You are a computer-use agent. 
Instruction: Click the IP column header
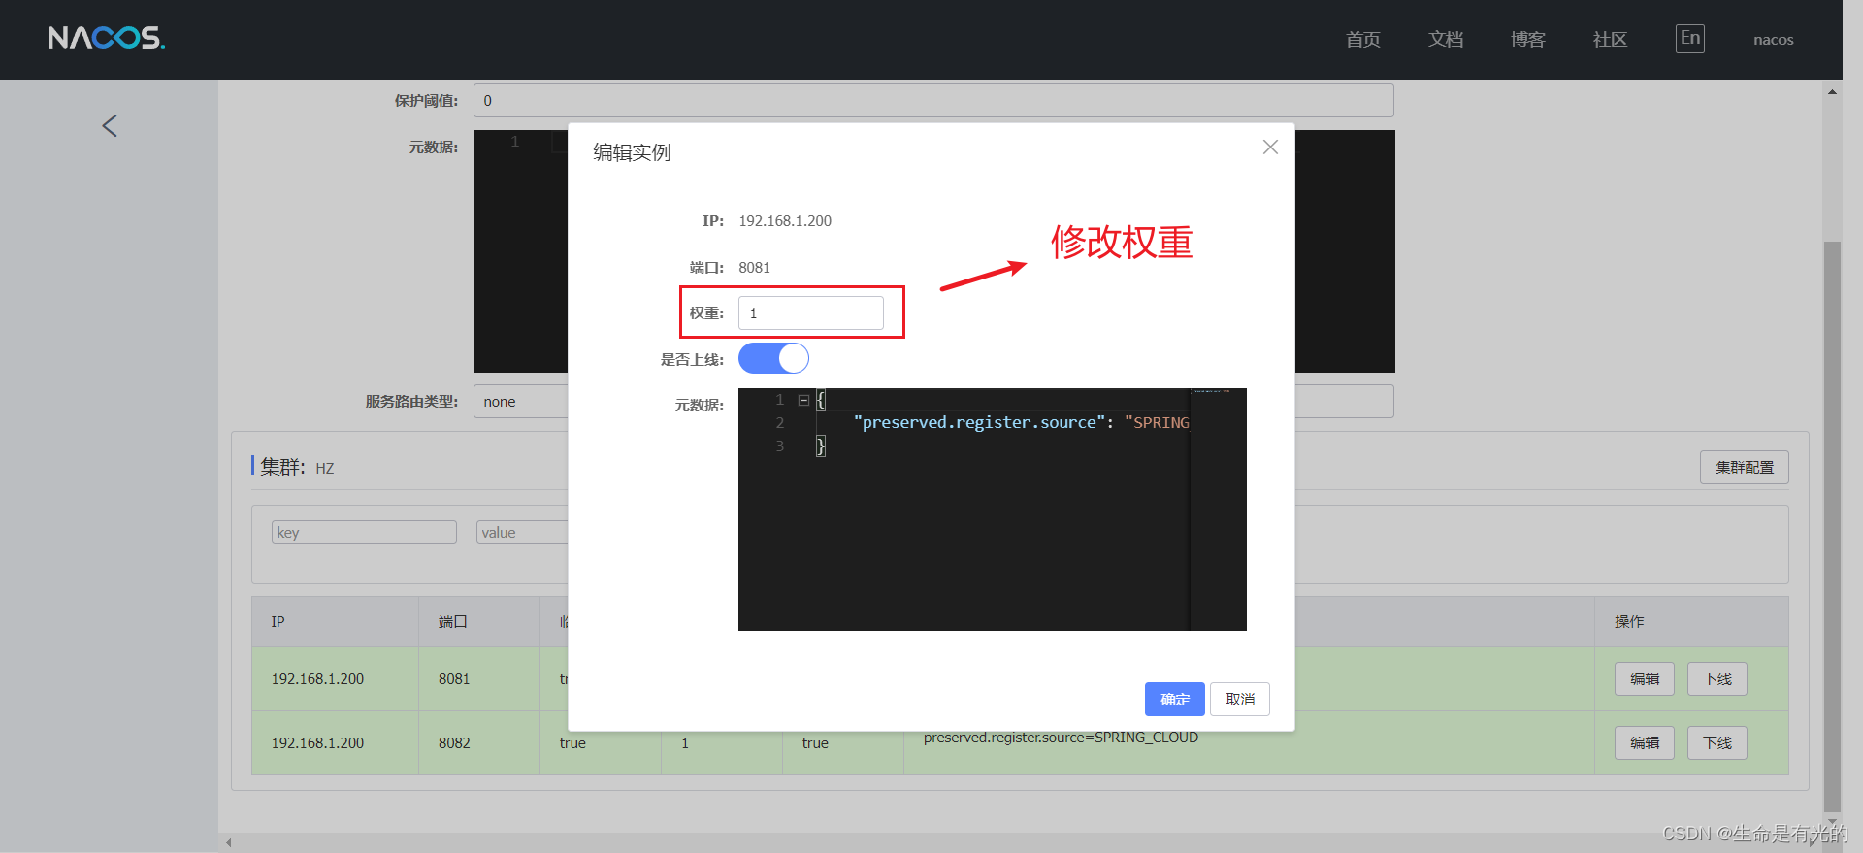(x=335, y=622)
